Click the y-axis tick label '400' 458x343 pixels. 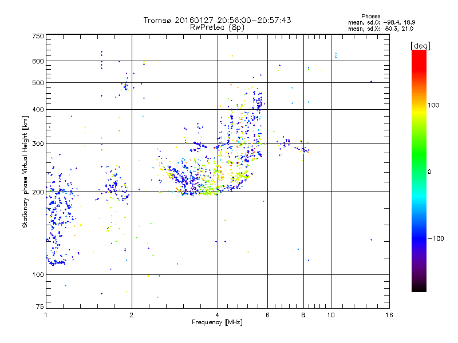tap(38, 109)
